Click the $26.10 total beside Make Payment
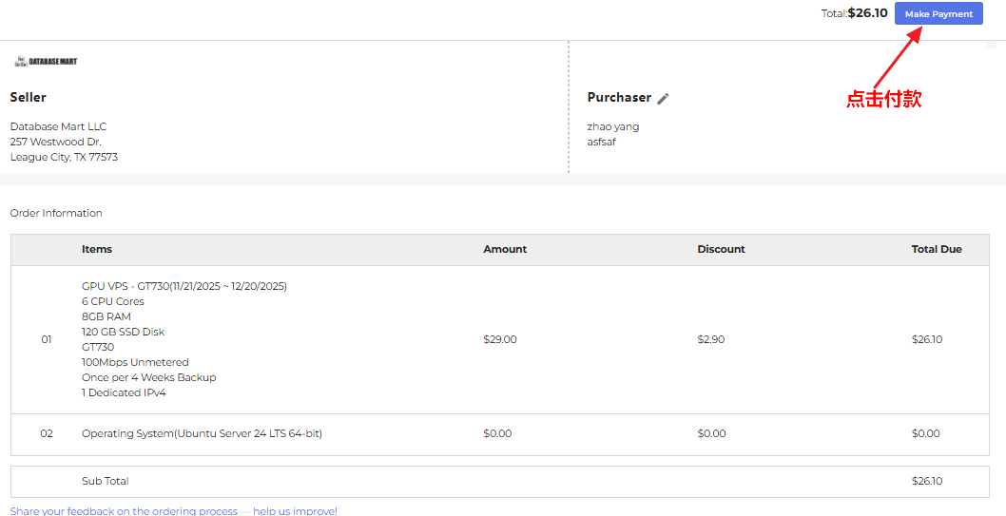Screen dimensions: 1006x516 point(867,13)
